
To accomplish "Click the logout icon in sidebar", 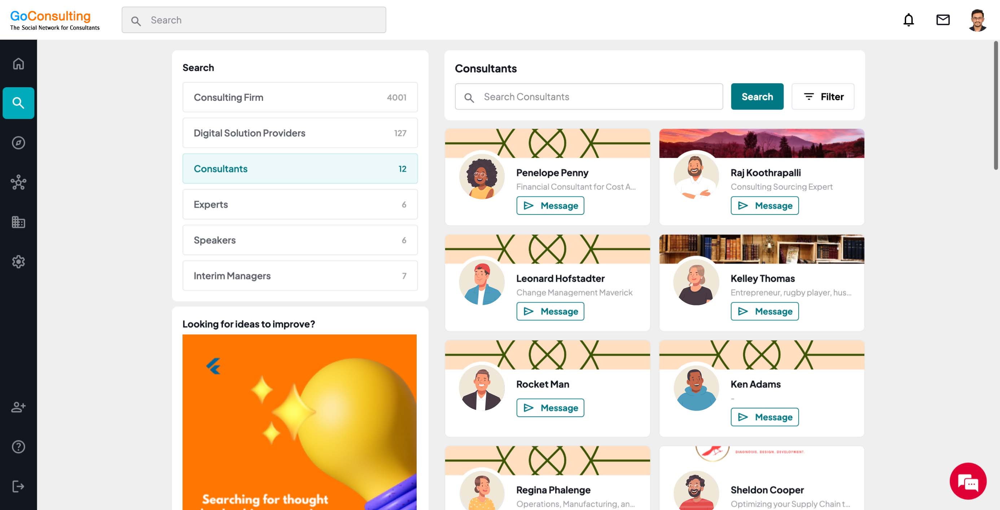I will tap(18, 486).
